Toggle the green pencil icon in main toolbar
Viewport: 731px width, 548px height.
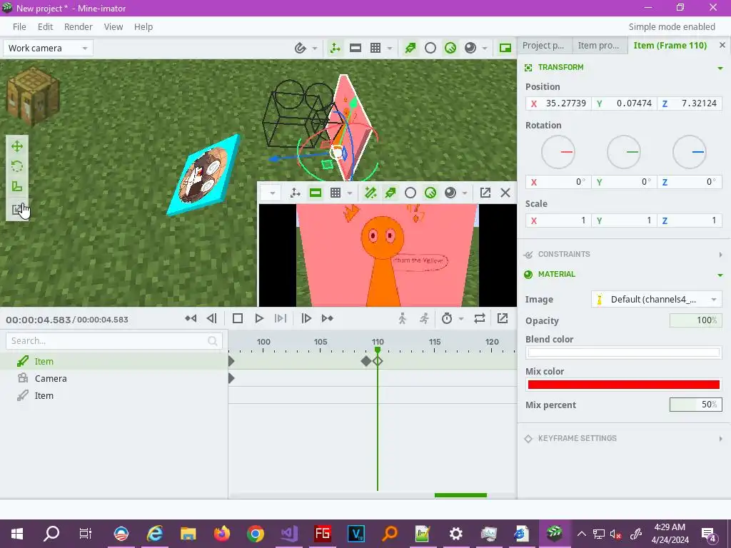pyautogui.click(x=410, y=48)
